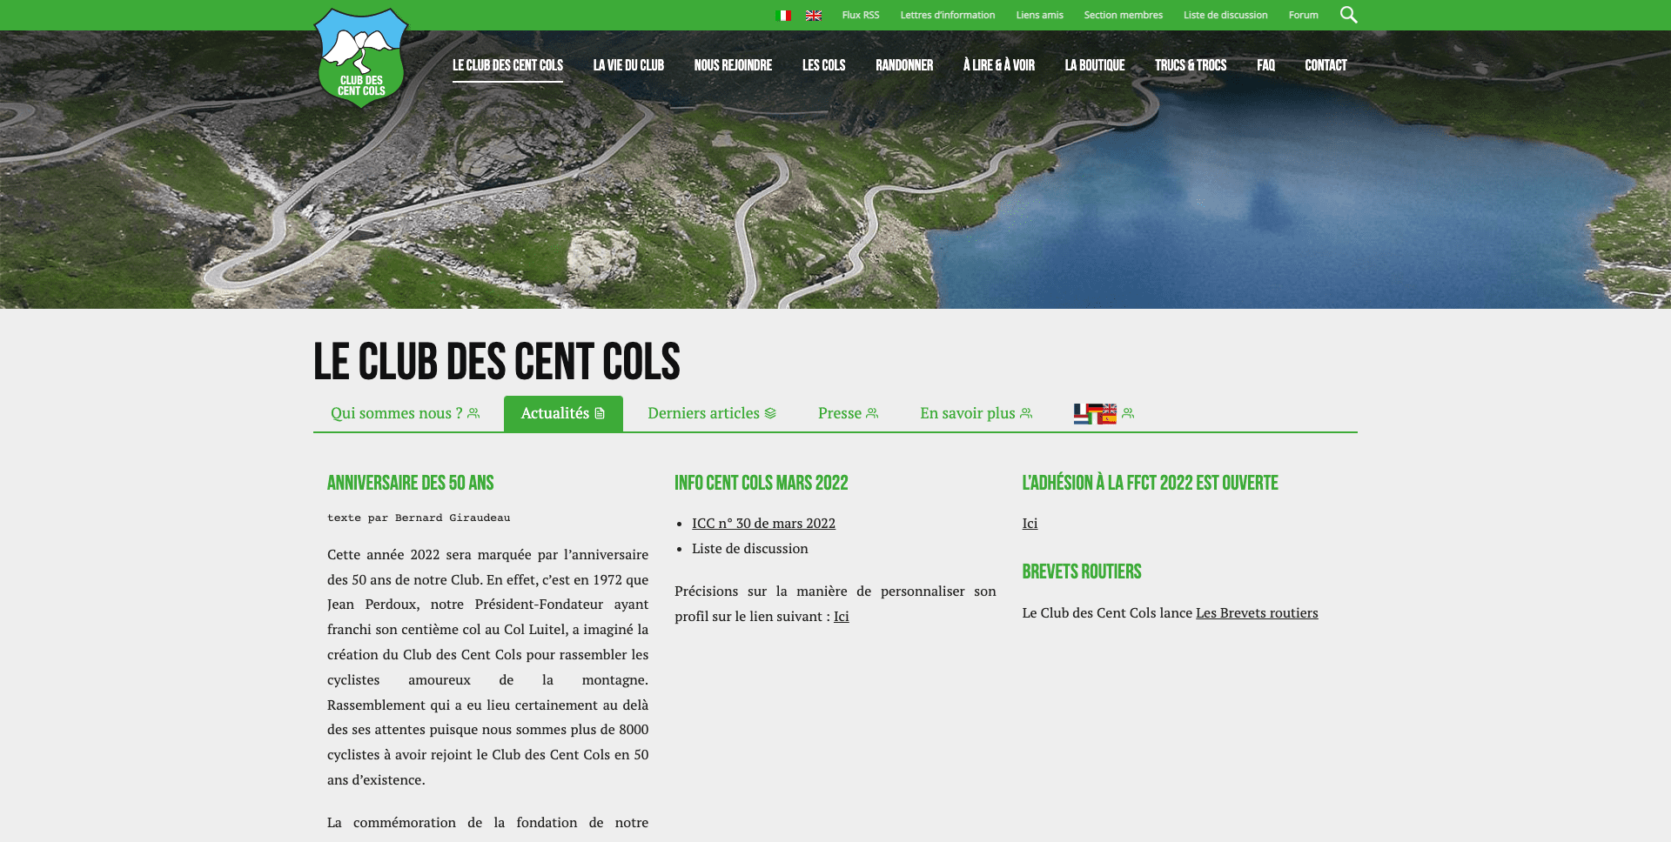Switch to Presse tab

coord(849,414)
